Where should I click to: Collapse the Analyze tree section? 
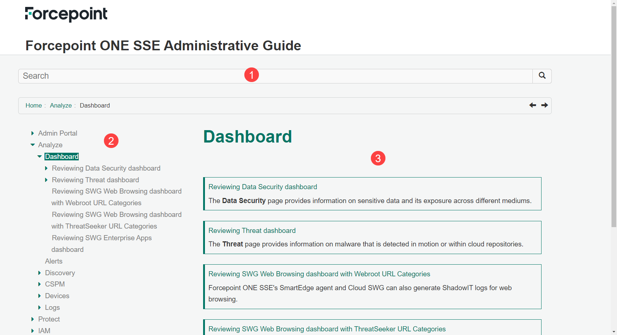(32, 145)
